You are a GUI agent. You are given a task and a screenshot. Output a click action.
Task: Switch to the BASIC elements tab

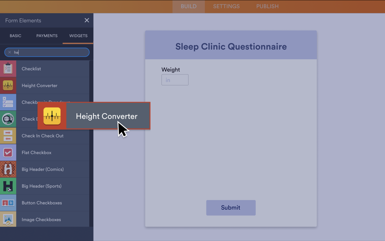15,36
